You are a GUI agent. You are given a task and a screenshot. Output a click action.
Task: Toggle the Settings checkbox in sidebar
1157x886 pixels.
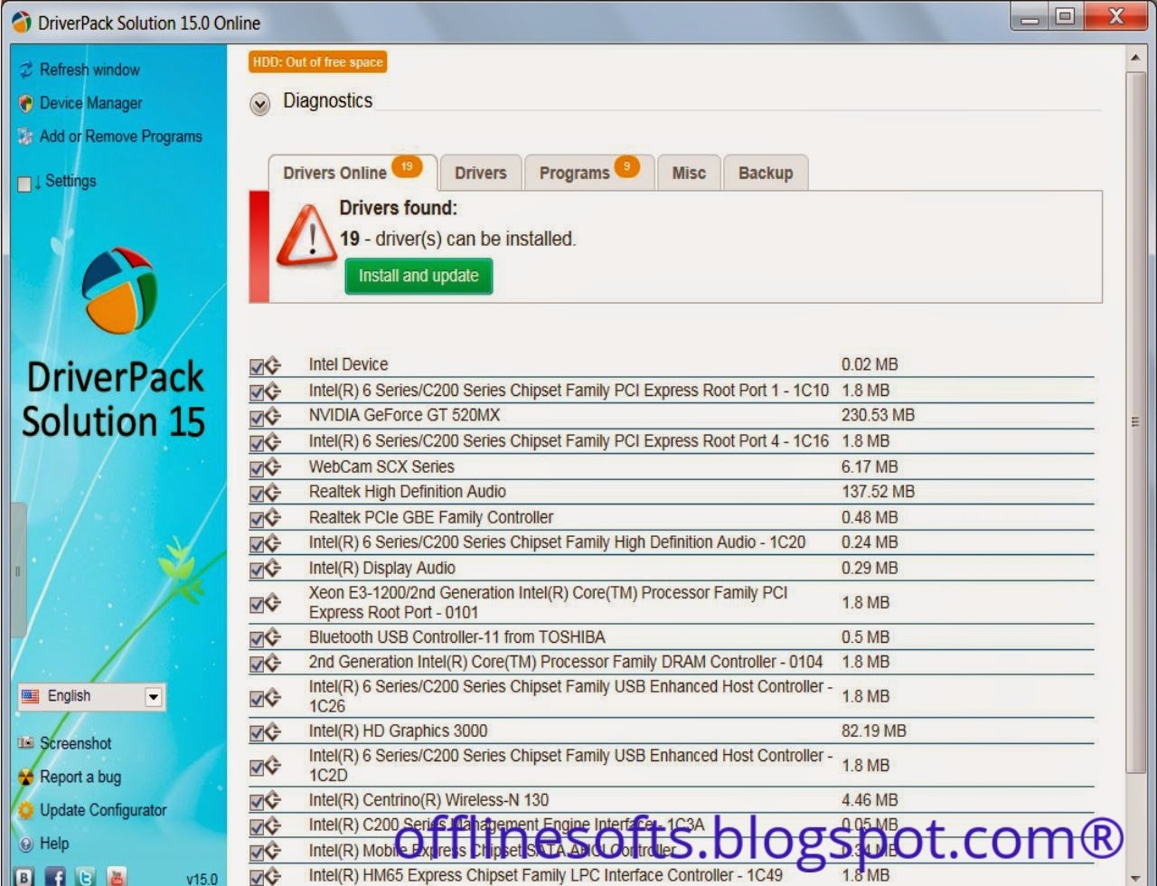click(x=24, y=184)
